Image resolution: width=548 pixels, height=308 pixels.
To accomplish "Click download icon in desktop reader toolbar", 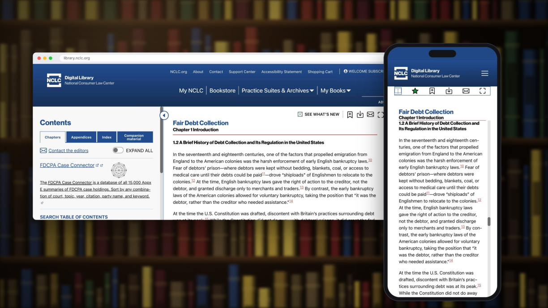I will (x=360, y=114).
